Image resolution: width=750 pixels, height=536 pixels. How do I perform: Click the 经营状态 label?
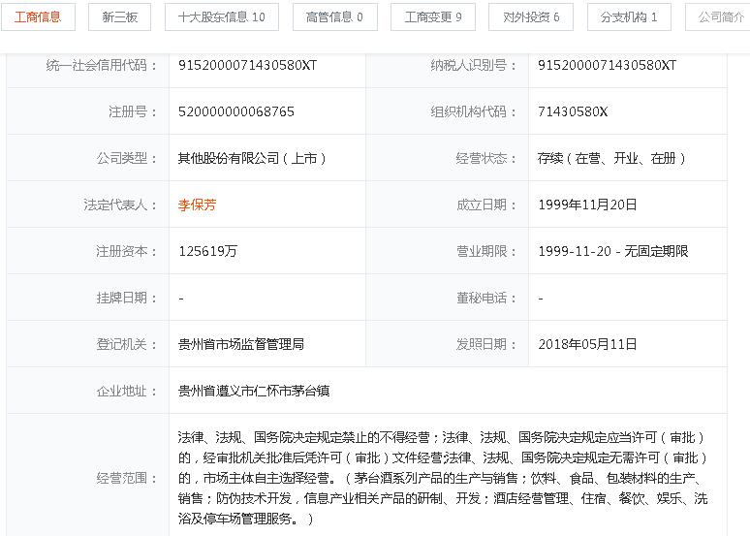click(486, 158)
